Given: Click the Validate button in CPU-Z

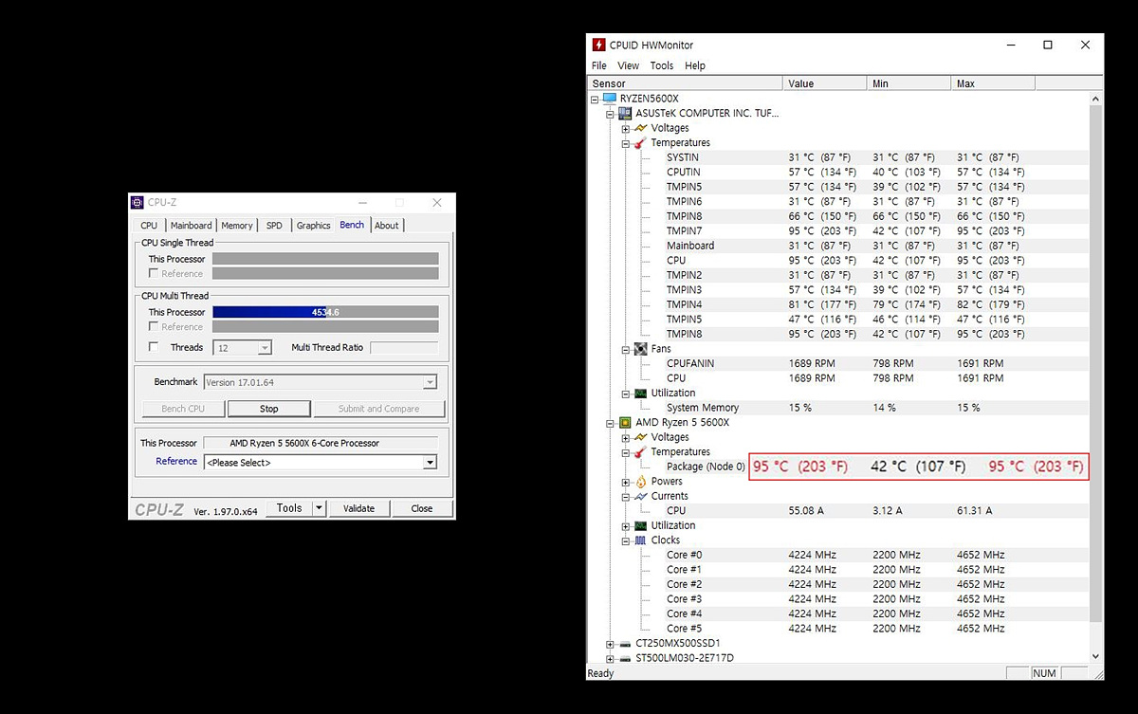Looking at the screenshot, I should coord(358,508).
